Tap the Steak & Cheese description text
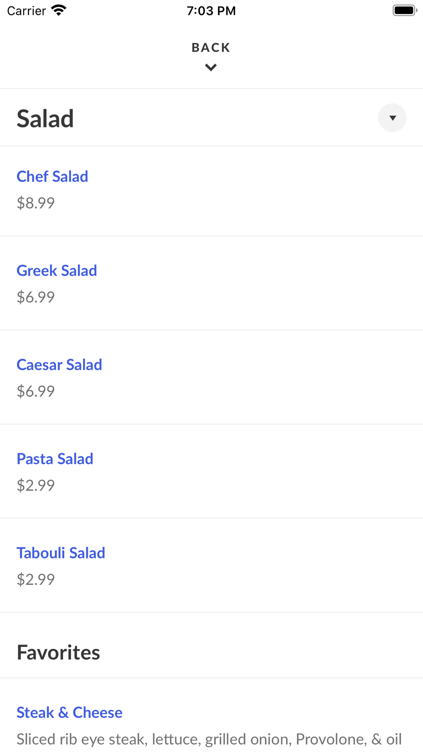The height and width of the screenshot is (753, 423). 209,739
